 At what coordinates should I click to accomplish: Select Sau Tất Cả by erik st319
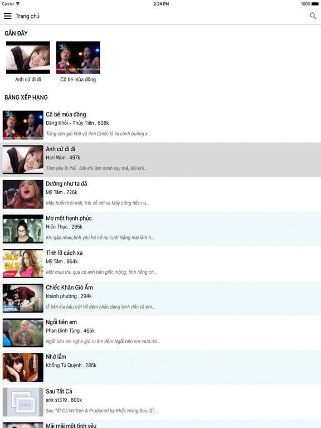[160, 402]
